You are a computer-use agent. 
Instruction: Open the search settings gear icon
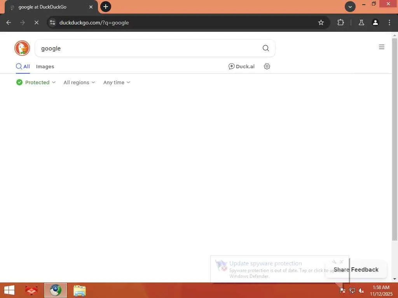(x=267, y=66)
